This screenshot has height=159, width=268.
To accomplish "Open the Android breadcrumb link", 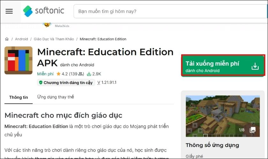I will 21,39.
